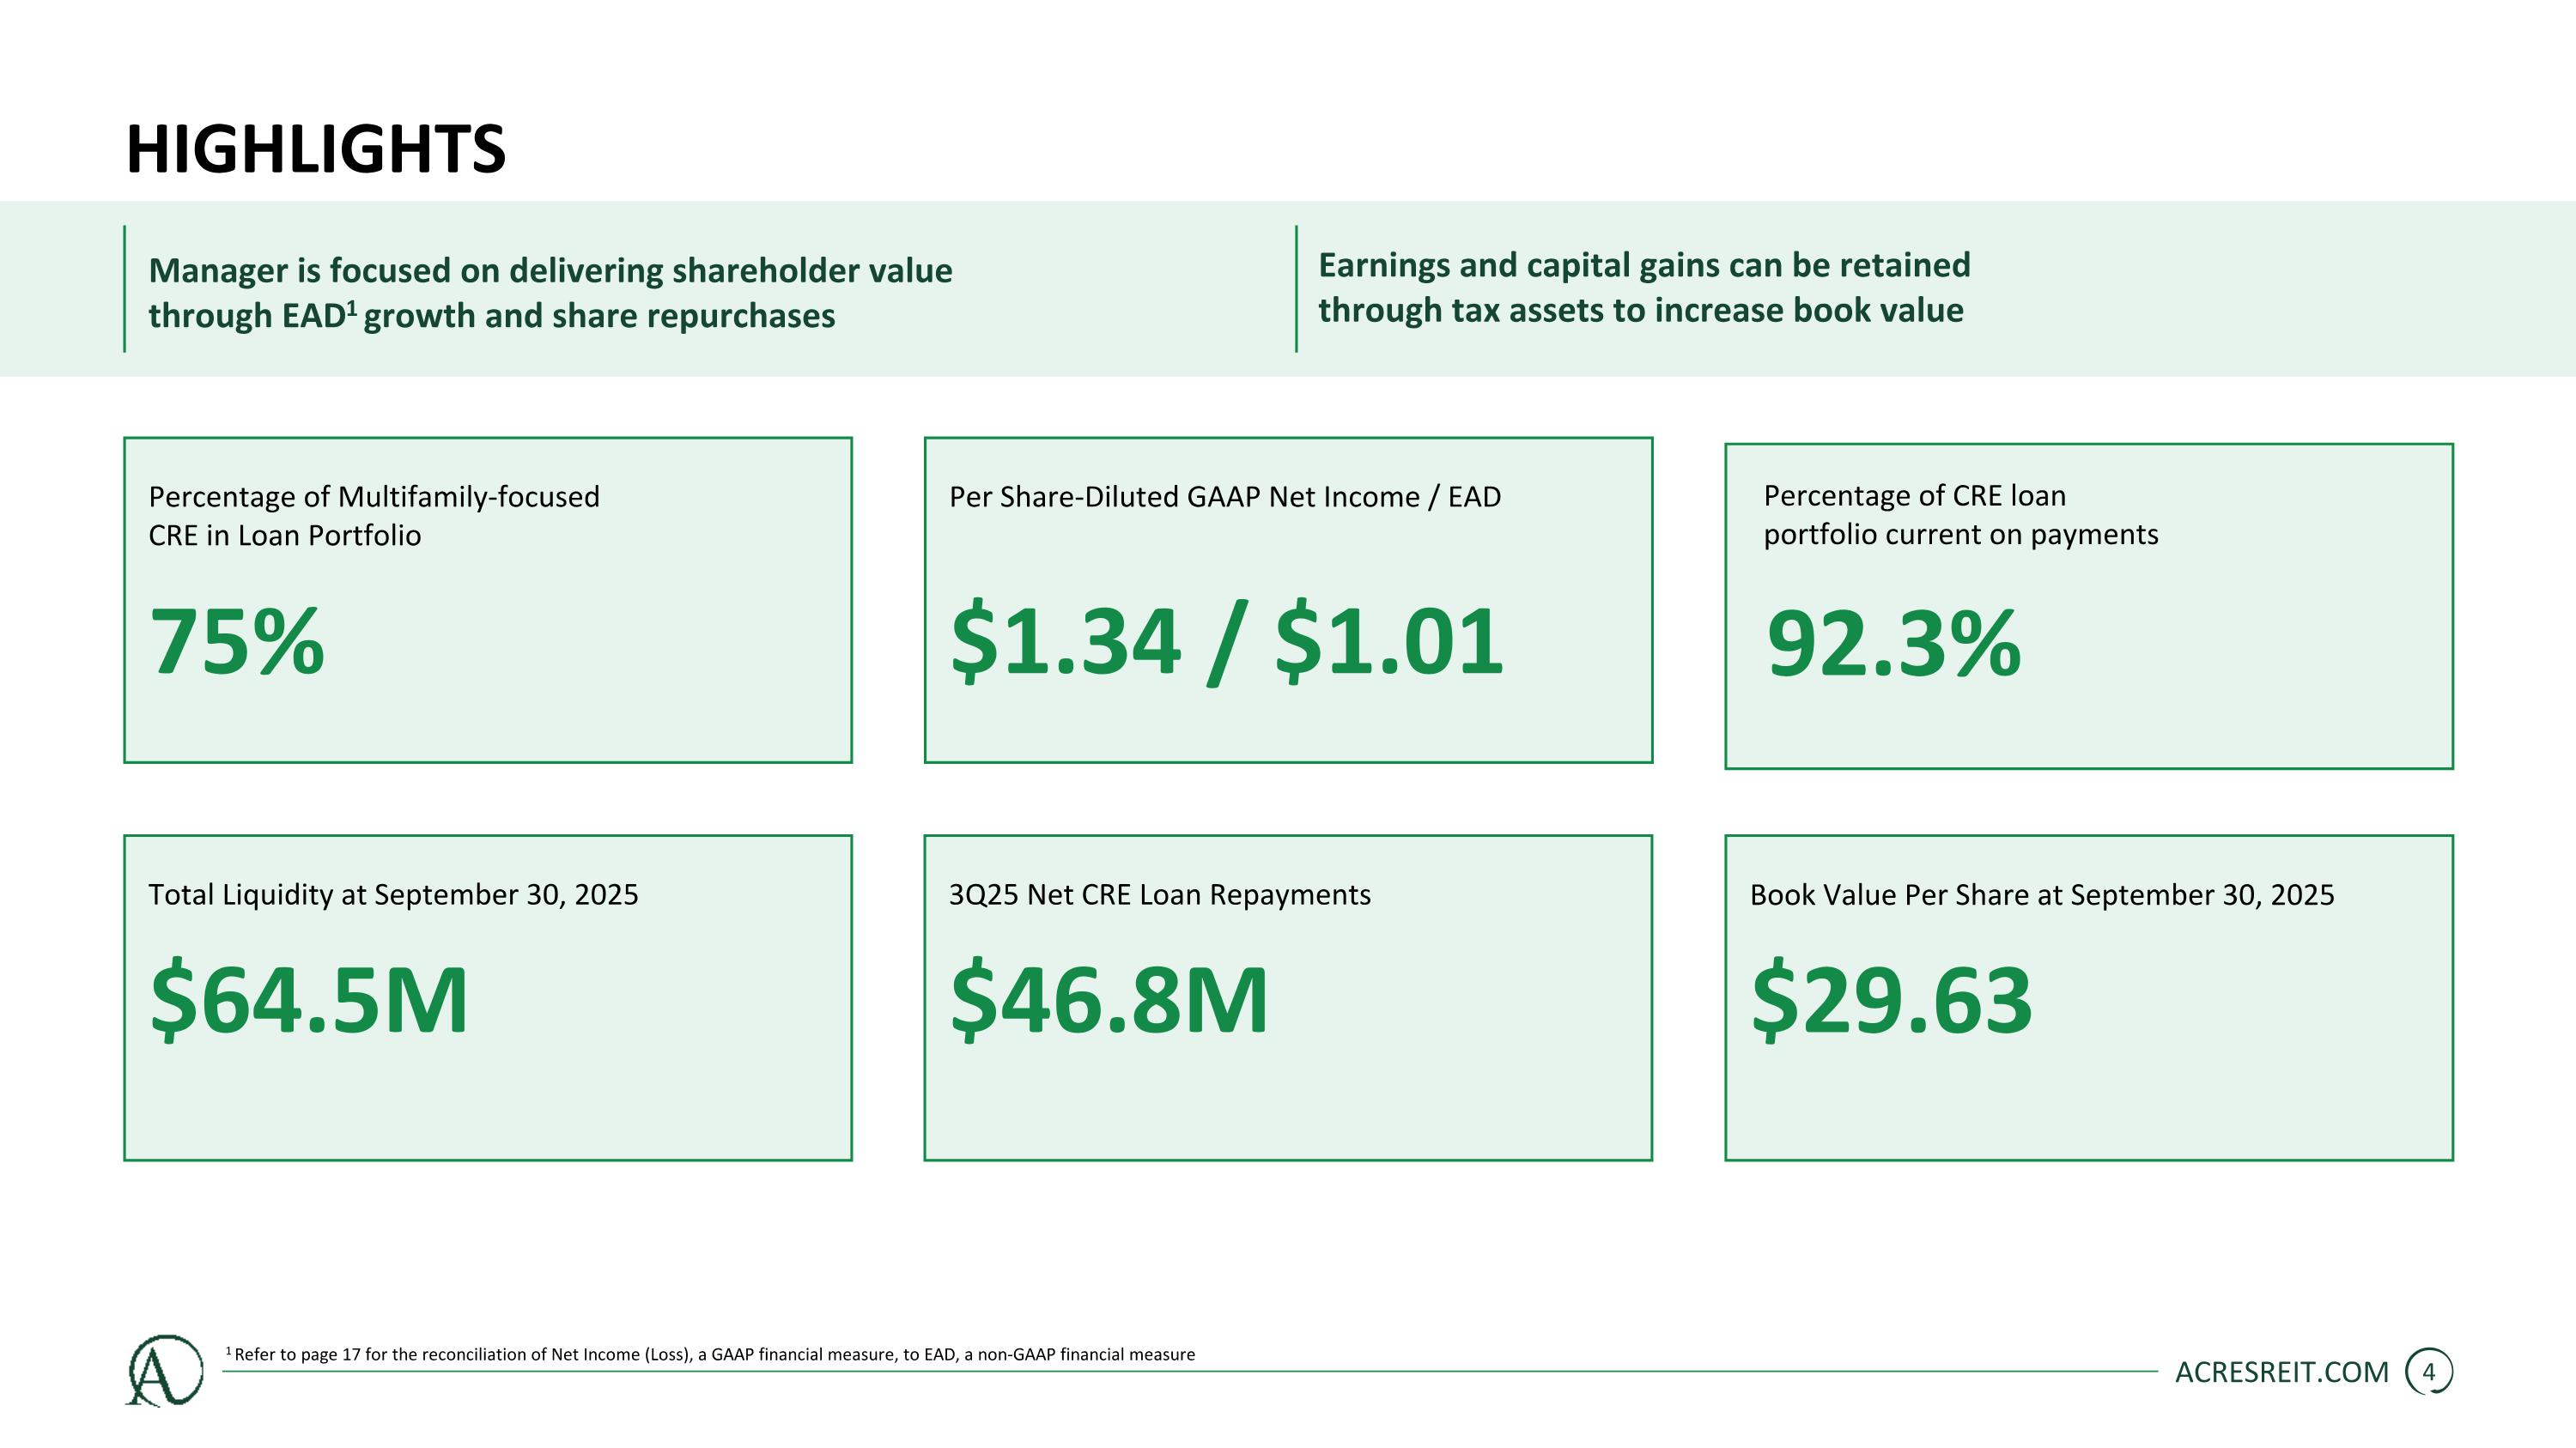Click the page number 4 circle

point(2428,1372)
